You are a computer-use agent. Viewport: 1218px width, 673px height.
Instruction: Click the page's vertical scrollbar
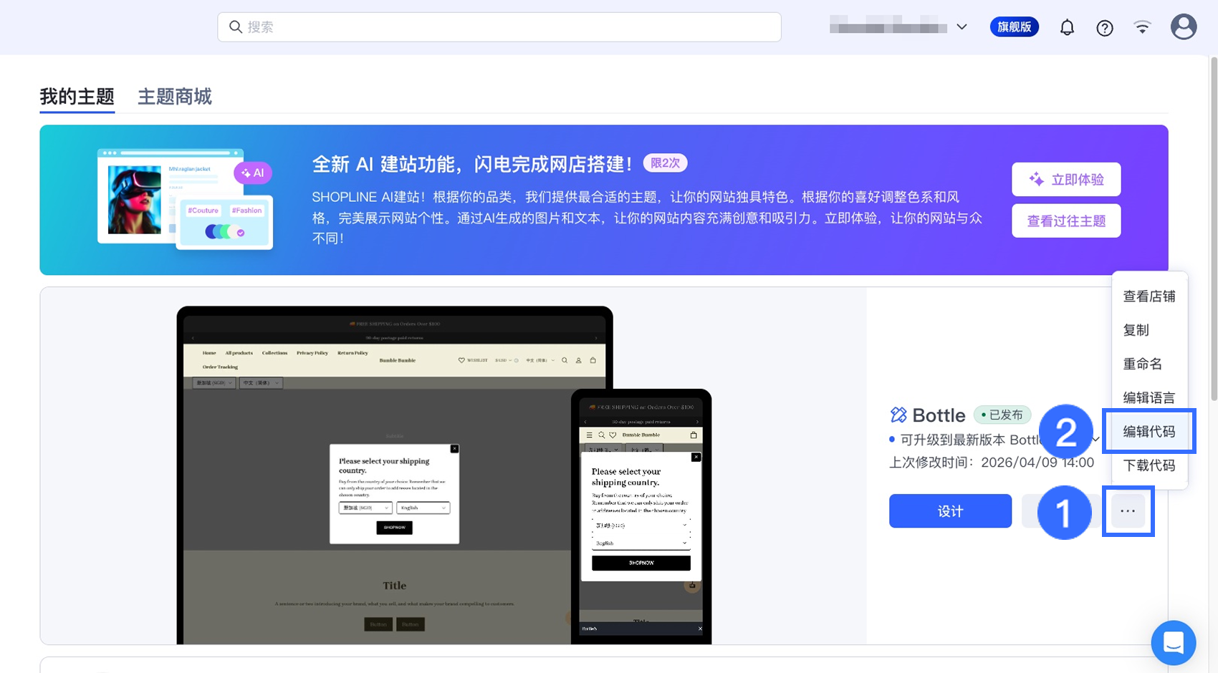click(1213, 229)
